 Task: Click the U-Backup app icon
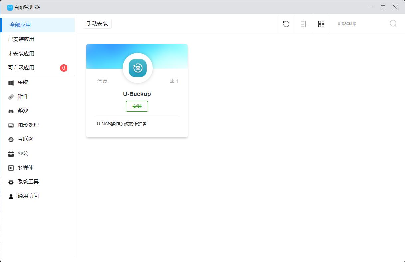[x=137, y=68]
